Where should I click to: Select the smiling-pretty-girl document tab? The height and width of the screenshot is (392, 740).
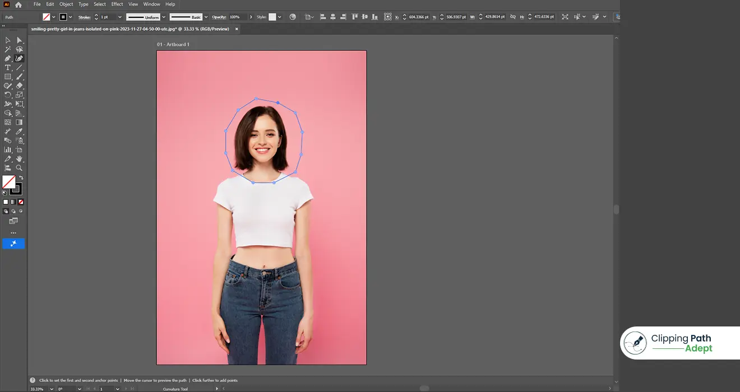(x=129, y=29)
